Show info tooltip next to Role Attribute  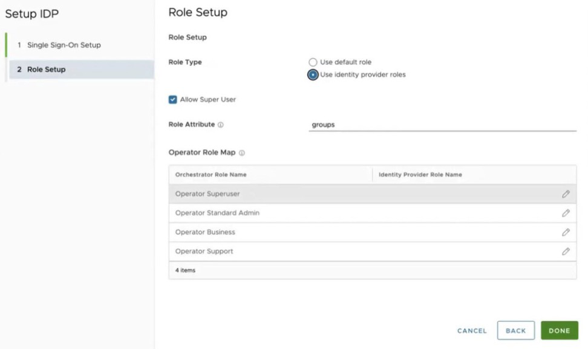pos(221,125)
